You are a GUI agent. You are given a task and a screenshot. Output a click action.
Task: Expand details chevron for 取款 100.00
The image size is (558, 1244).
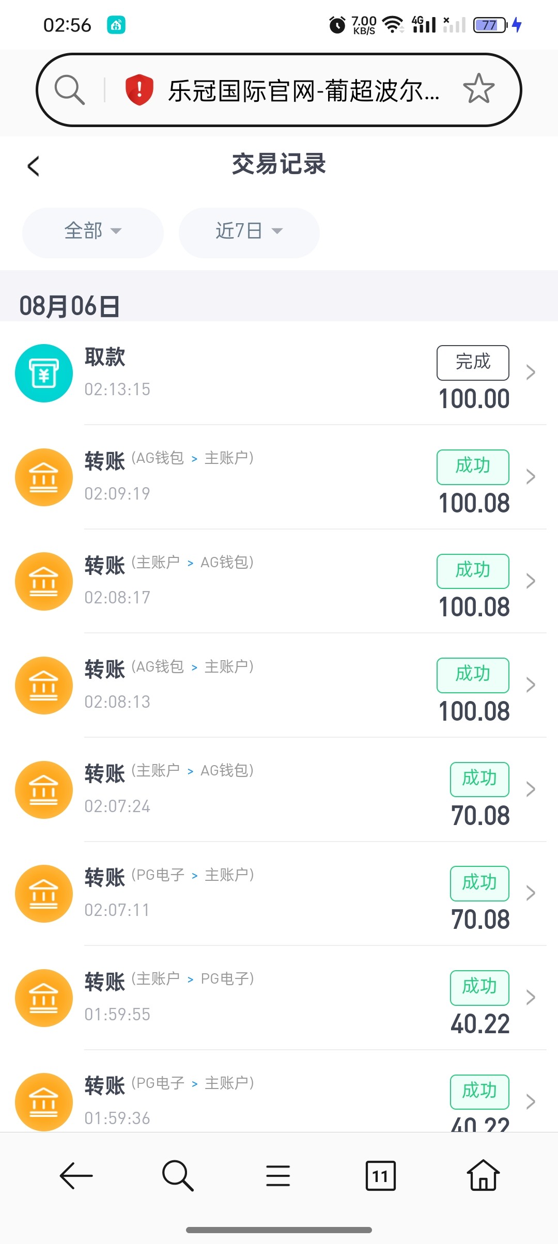[x=530, y=372]
